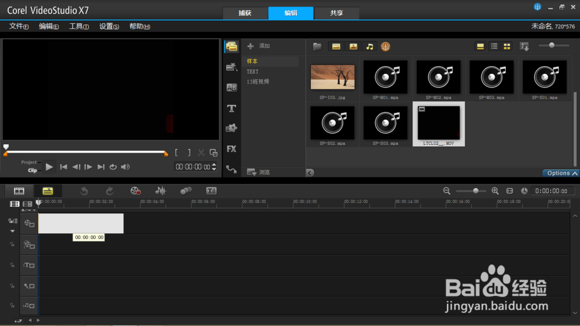Open the Path library icon
This screenshot has height=326, width=580.
(x=231, y=169)
